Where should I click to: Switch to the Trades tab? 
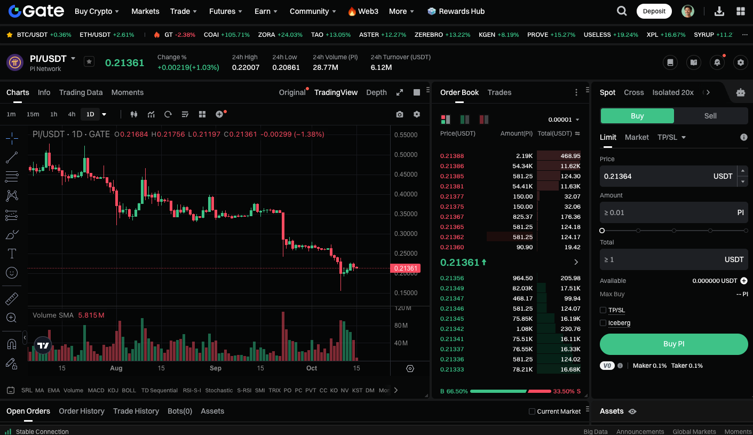(x=500, y=92)
